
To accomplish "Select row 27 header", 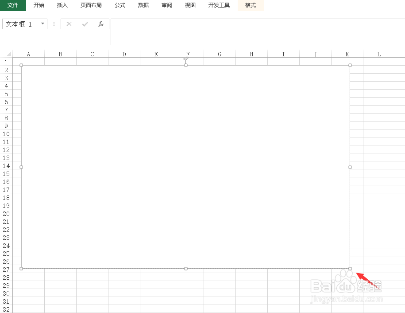I will (6, 270).
